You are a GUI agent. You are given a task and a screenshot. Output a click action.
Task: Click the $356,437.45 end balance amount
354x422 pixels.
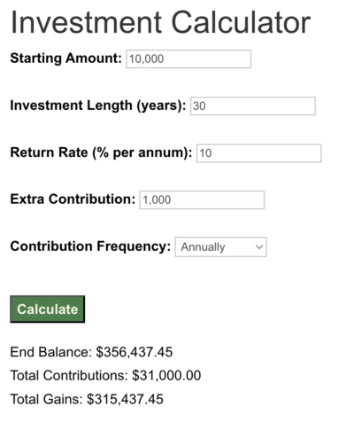(135, 352)
